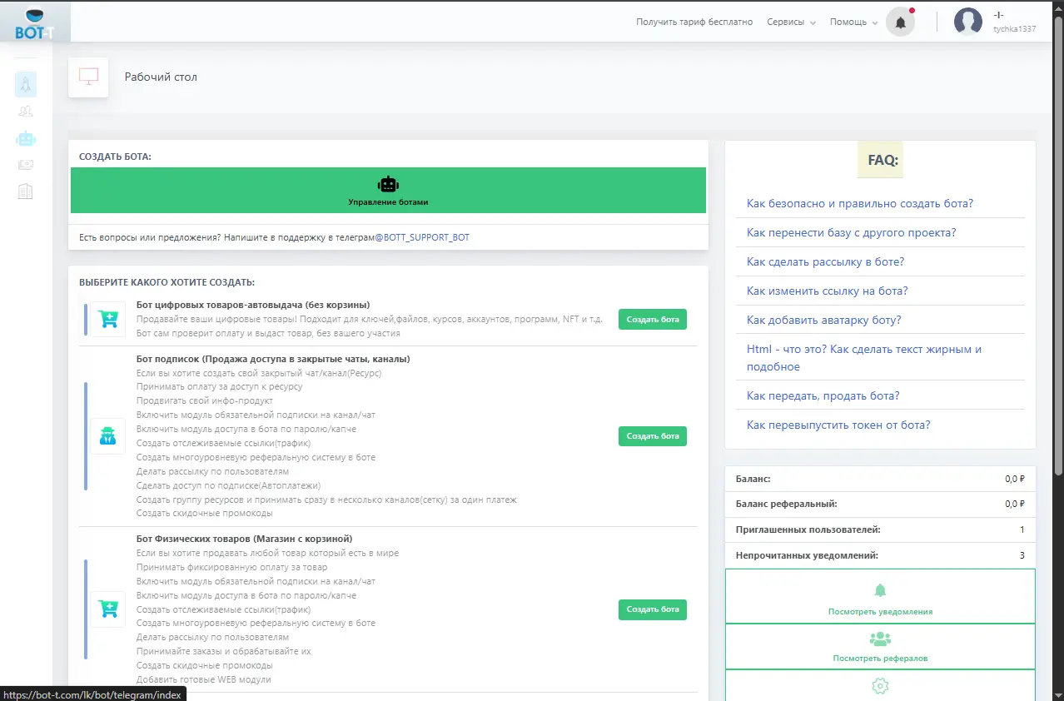Click the monitor icon beside Рабочий стол

pos(88,77)
